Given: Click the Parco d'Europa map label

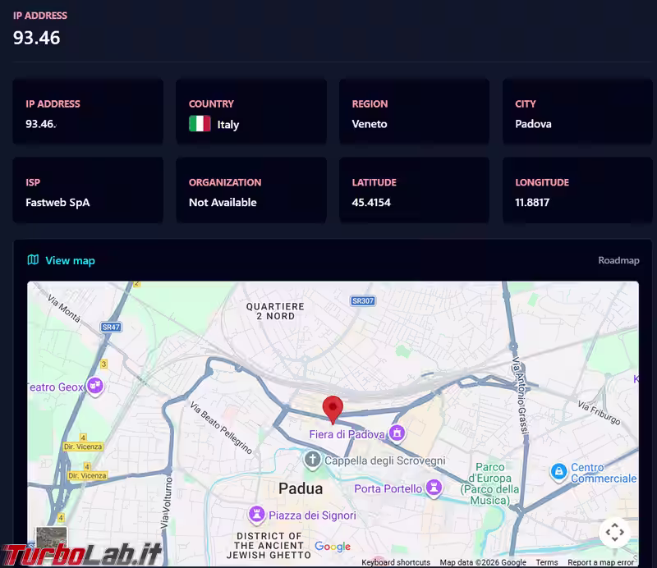Looking at the screenshot, I should tap(489, 483).
